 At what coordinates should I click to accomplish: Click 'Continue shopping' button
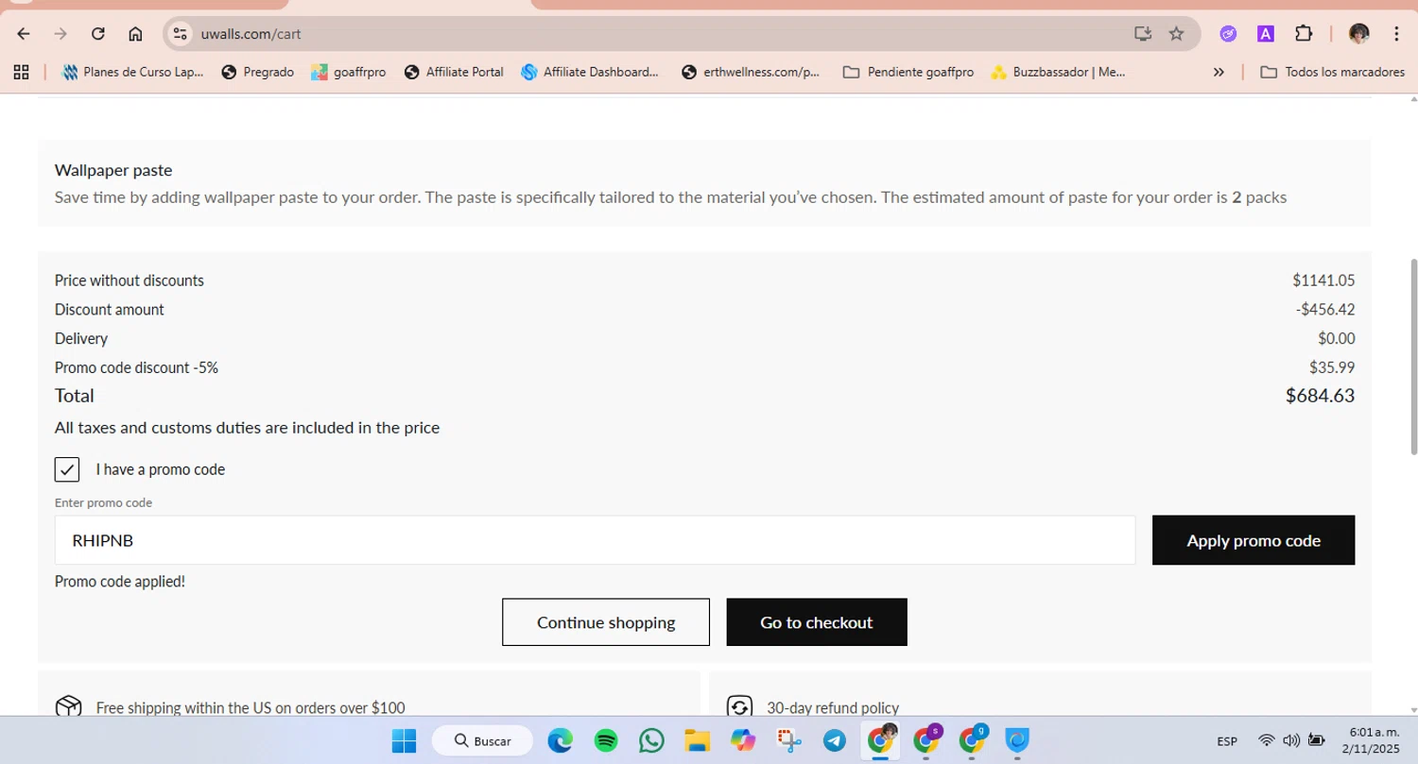click(606, 622)
